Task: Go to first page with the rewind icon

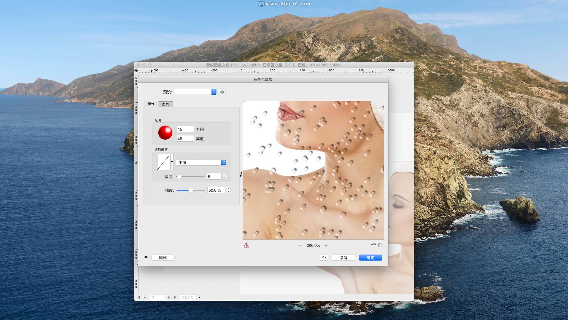Action: (x=139, y=297)
